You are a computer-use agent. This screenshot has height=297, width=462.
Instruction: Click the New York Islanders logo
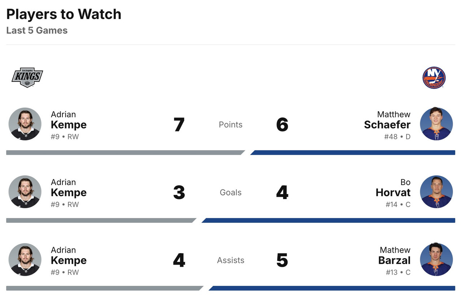click(434, 77)
